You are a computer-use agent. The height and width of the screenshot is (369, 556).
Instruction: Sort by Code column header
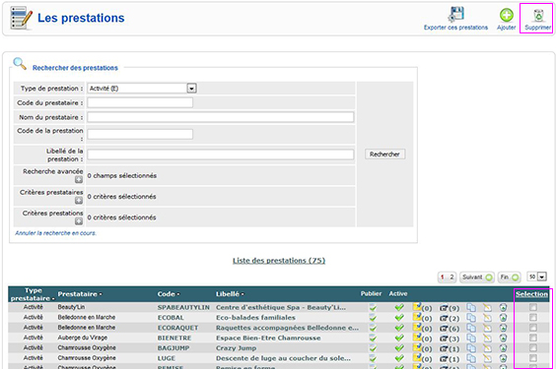169,294
